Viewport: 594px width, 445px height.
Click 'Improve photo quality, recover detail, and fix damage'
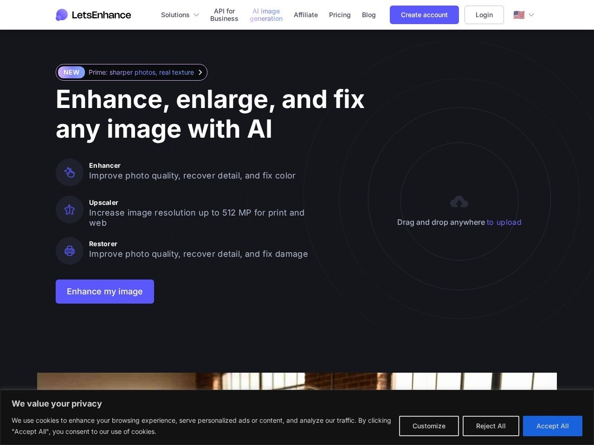[x=198, y=254]
